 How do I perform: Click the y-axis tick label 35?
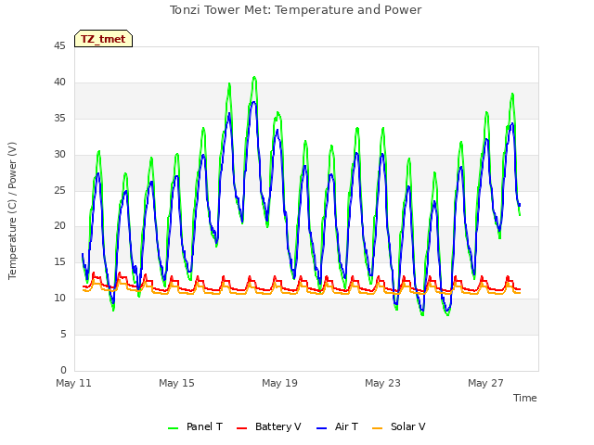pyautogui.click(x=59, y=119)
